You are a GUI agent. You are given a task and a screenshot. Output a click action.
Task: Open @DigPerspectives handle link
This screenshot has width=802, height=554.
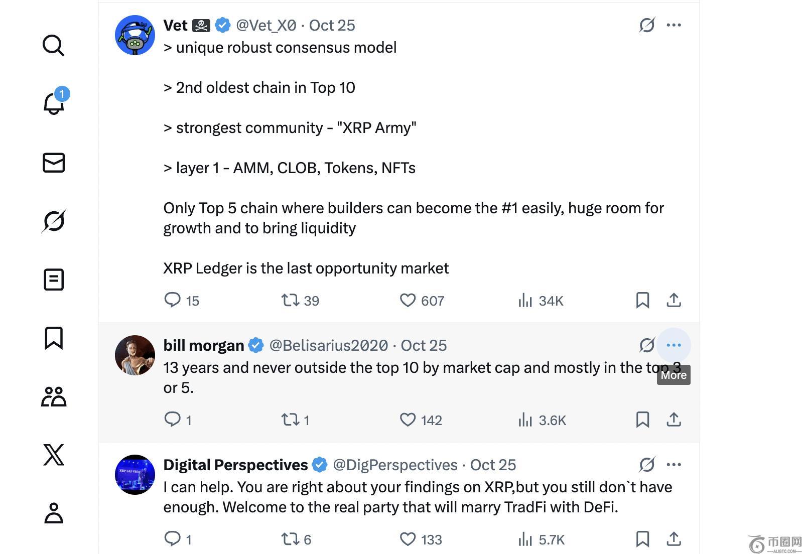tap(395, 465)
